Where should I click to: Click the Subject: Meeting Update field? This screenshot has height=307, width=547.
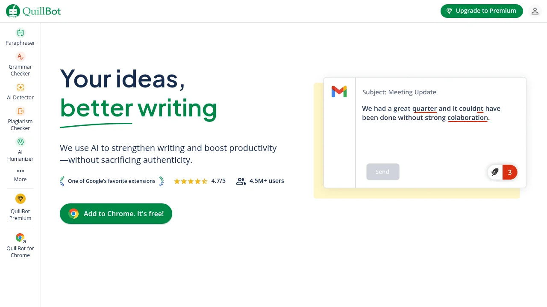tap(399, 92)
